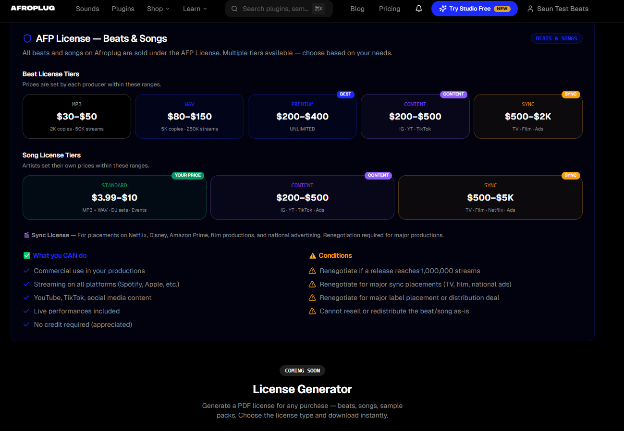Click the green checkmark icon by What you CAN do
Viewport: 624px width, 431px height.
pos(27,255)
